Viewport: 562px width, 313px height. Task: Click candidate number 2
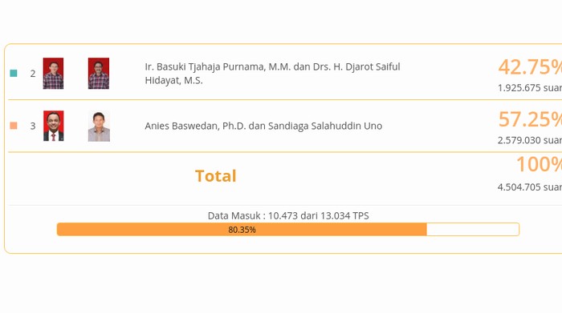tap(33, 74)
